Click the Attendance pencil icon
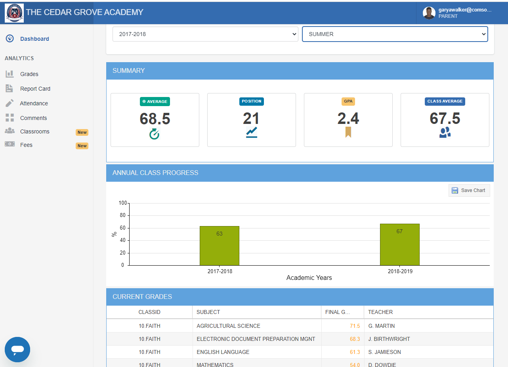Image resolution: width=508 pixels, height=367 pixels. click(x=10, y=103)
